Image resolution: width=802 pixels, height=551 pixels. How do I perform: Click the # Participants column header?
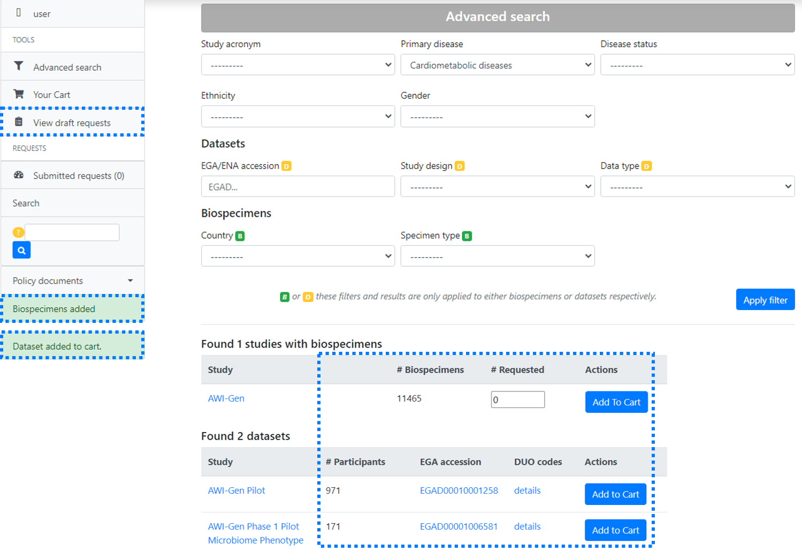[x=355, y=462]
